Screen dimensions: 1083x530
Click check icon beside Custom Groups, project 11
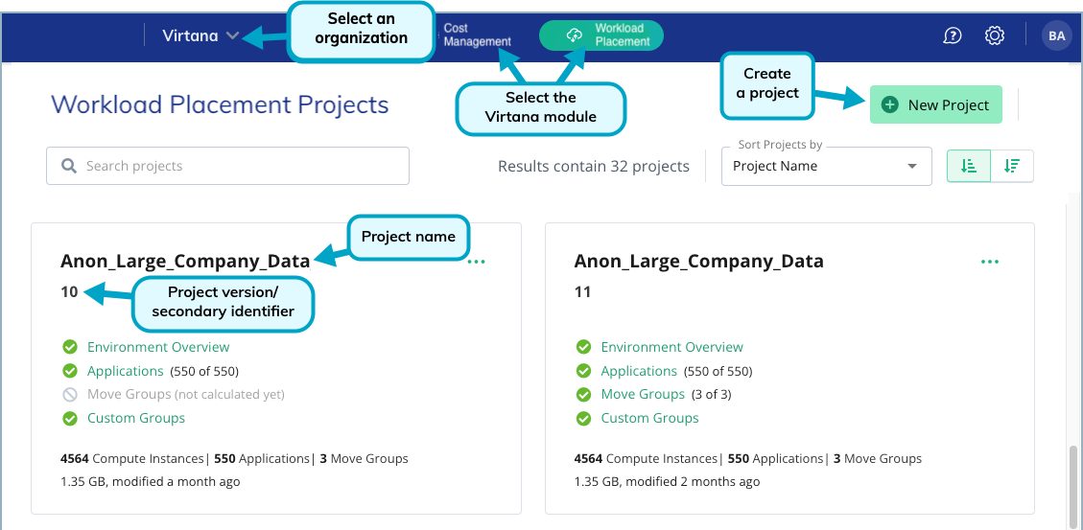583,418
